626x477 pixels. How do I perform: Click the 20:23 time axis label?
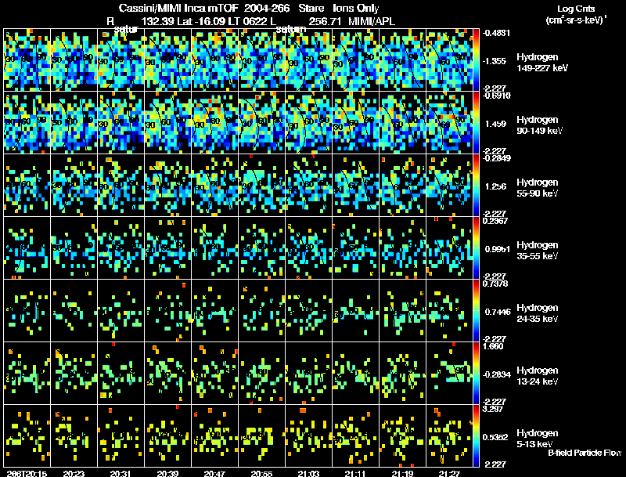(x=74, y=473)
